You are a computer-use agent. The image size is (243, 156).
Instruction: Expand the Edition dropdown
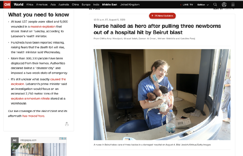tap(203, 5)
